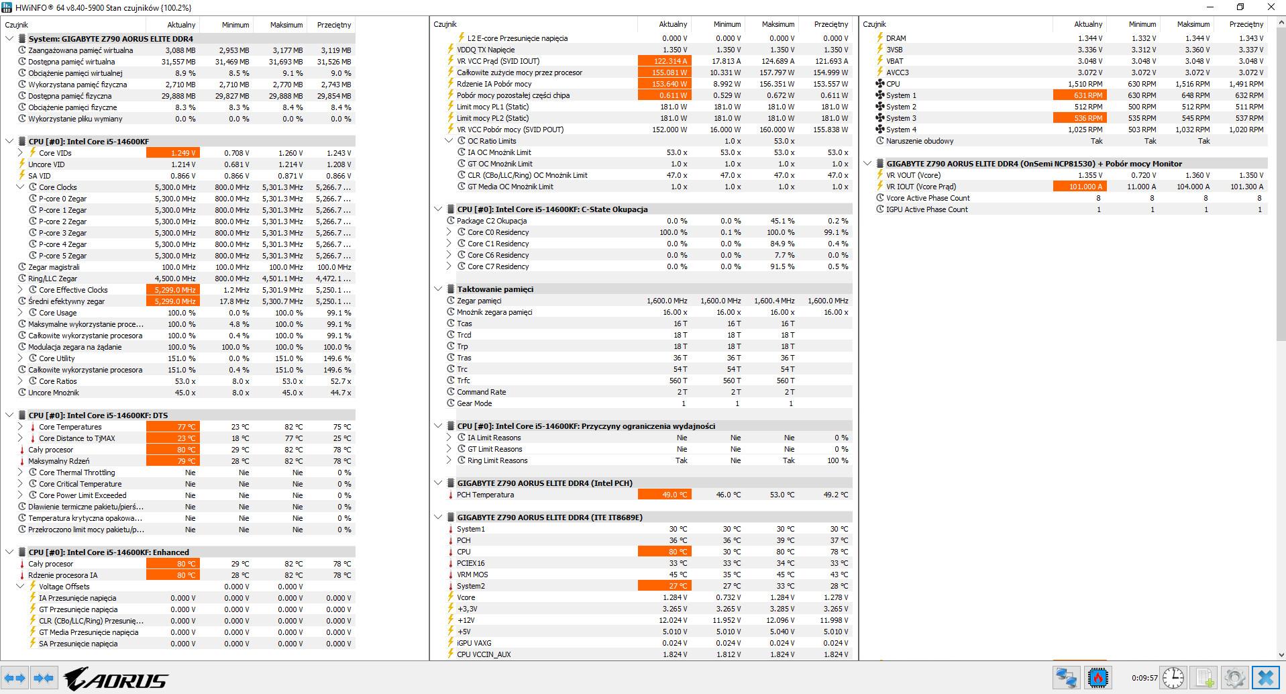Click the AORUS logo in bottom bar
This screenshot has height=694, width=1286.
(x=115, y=679)
